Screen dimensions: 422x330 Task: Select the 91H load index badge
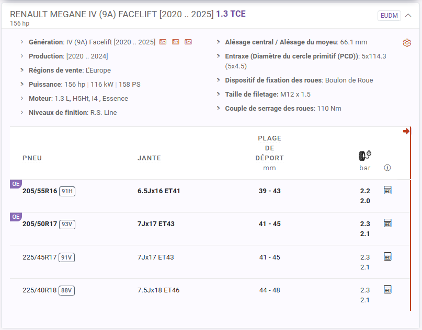(67, 191)
